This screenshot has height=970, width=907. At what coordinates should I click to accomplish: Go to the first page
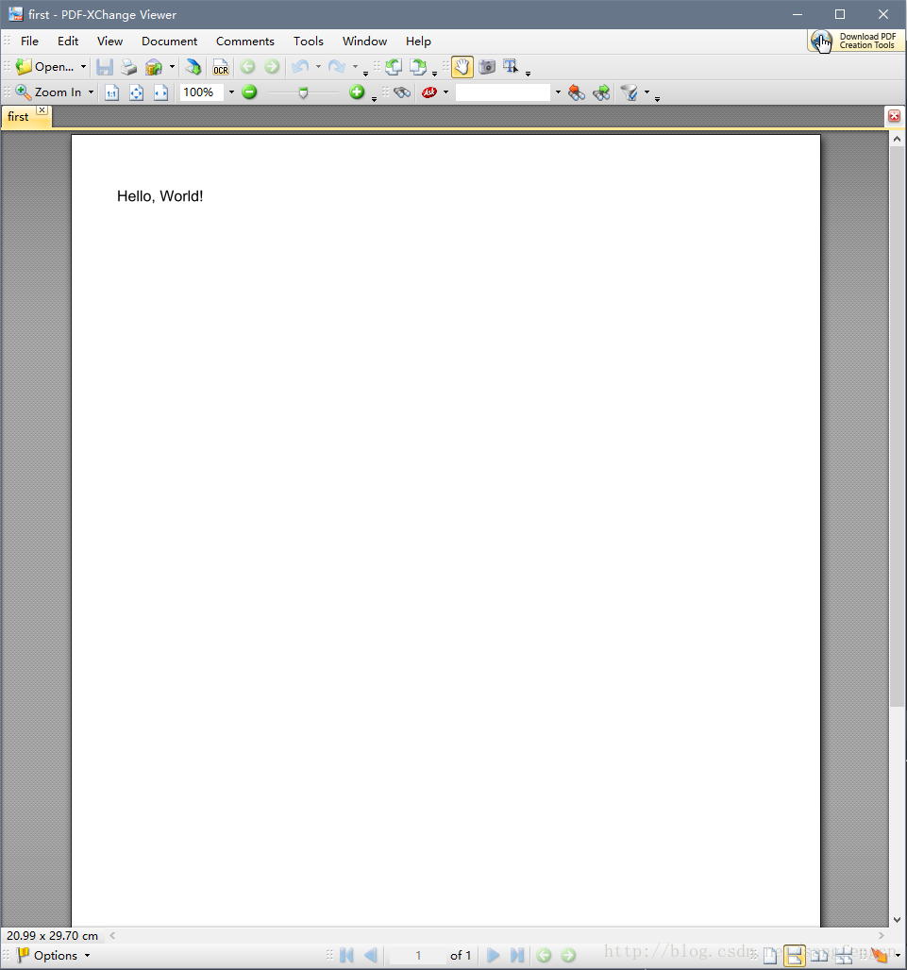point(347,955)
